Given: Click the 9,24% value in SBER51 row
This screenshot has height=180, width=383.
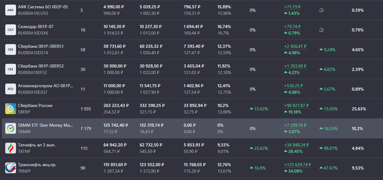Looking at the screenshot, I should 327,50.
